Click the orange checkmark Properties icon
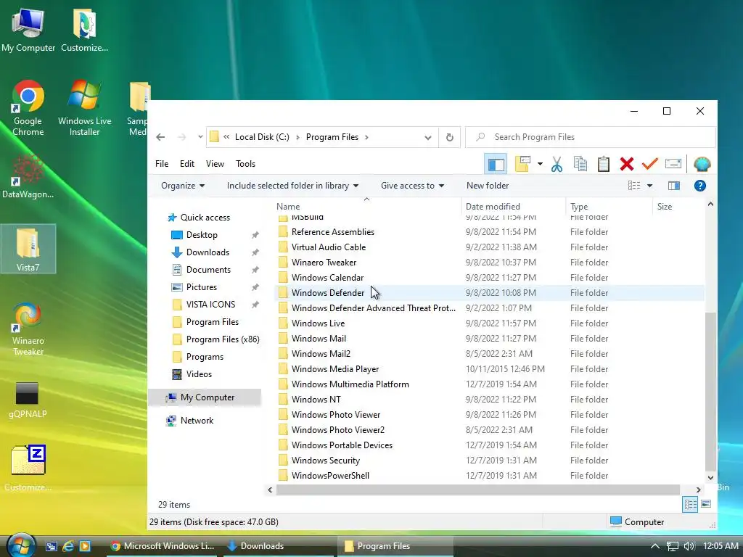743x557 pixels. coord(649,164)
